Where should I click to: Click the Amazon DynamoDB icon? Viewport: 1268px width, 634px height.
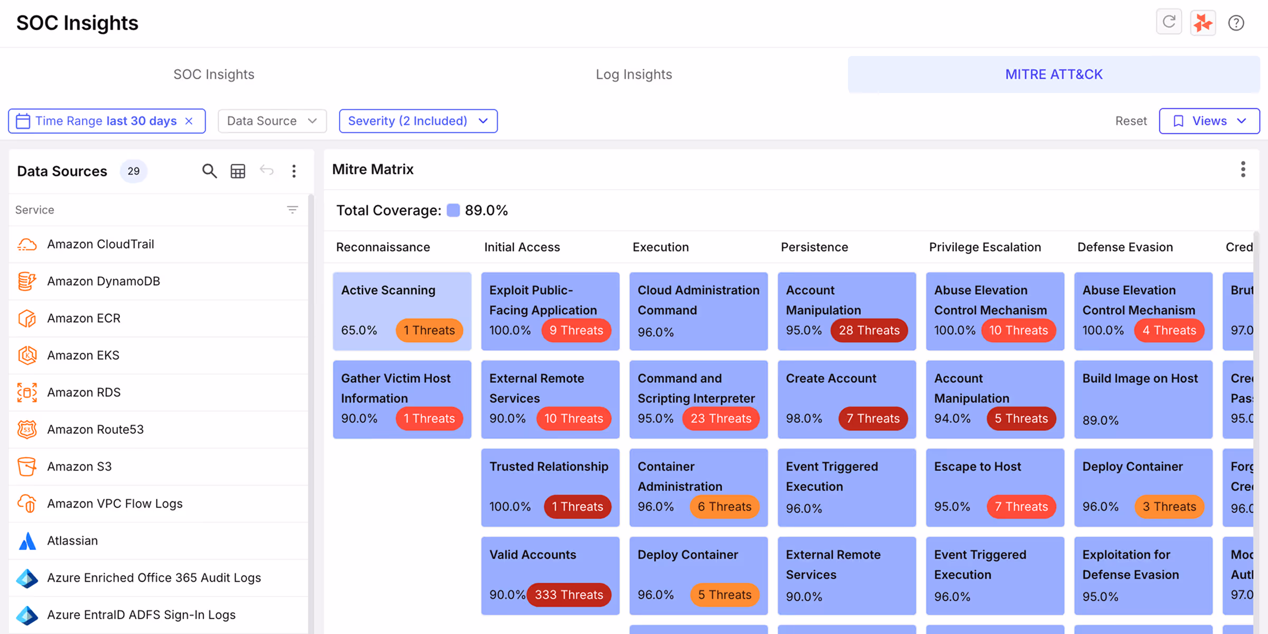tap(27, 281)
